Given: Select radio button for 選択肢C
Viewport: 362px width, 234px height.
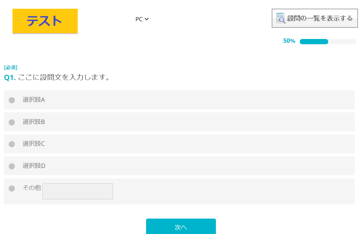Looking at the screenshot, I should [12, 144].
